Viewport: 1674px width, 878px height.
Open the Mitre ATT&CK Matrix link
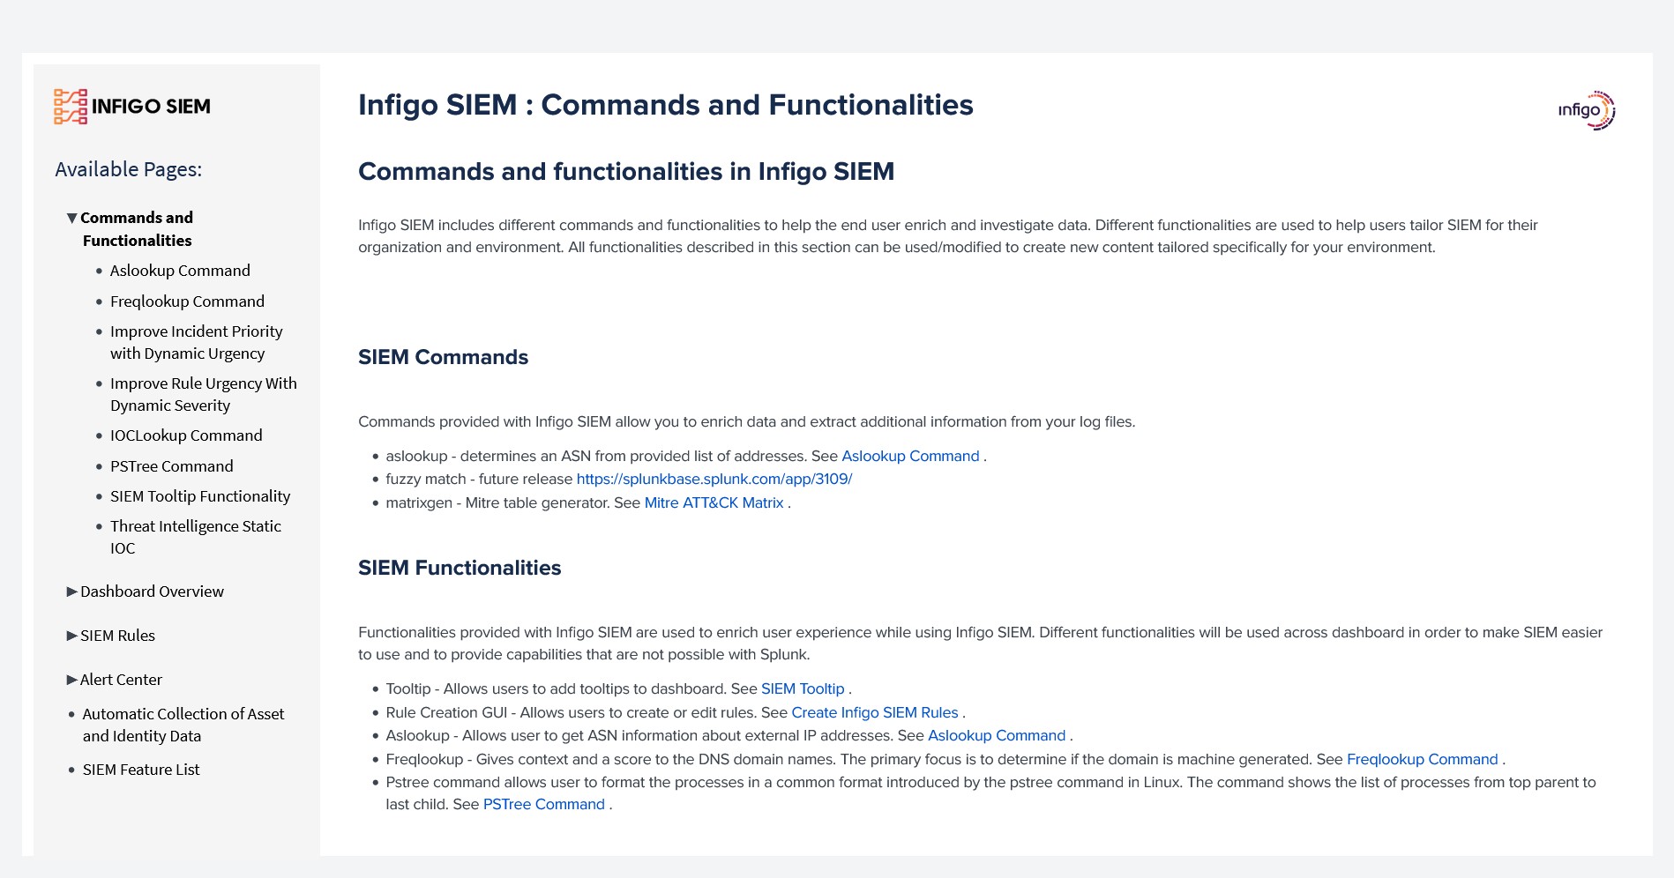coord(714,502)
